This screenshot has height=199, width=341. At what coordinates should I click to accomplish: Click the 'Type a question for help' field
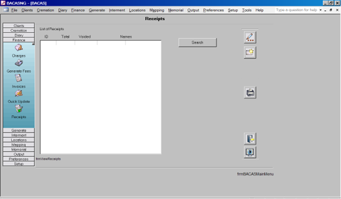[296, 10]
